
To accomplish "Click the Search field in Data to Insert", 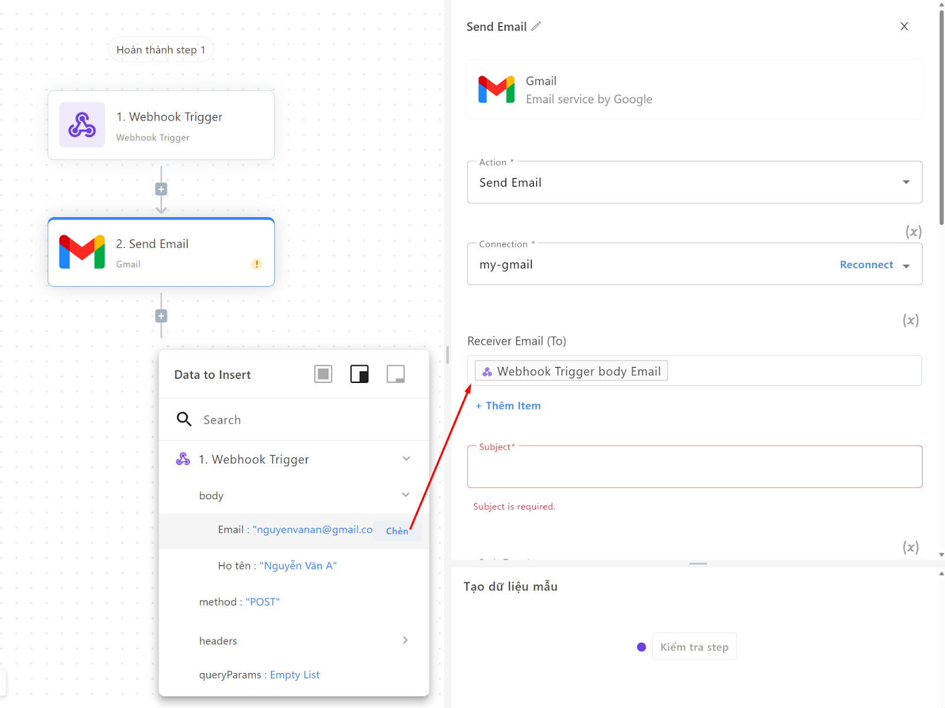I will (294, 419).
